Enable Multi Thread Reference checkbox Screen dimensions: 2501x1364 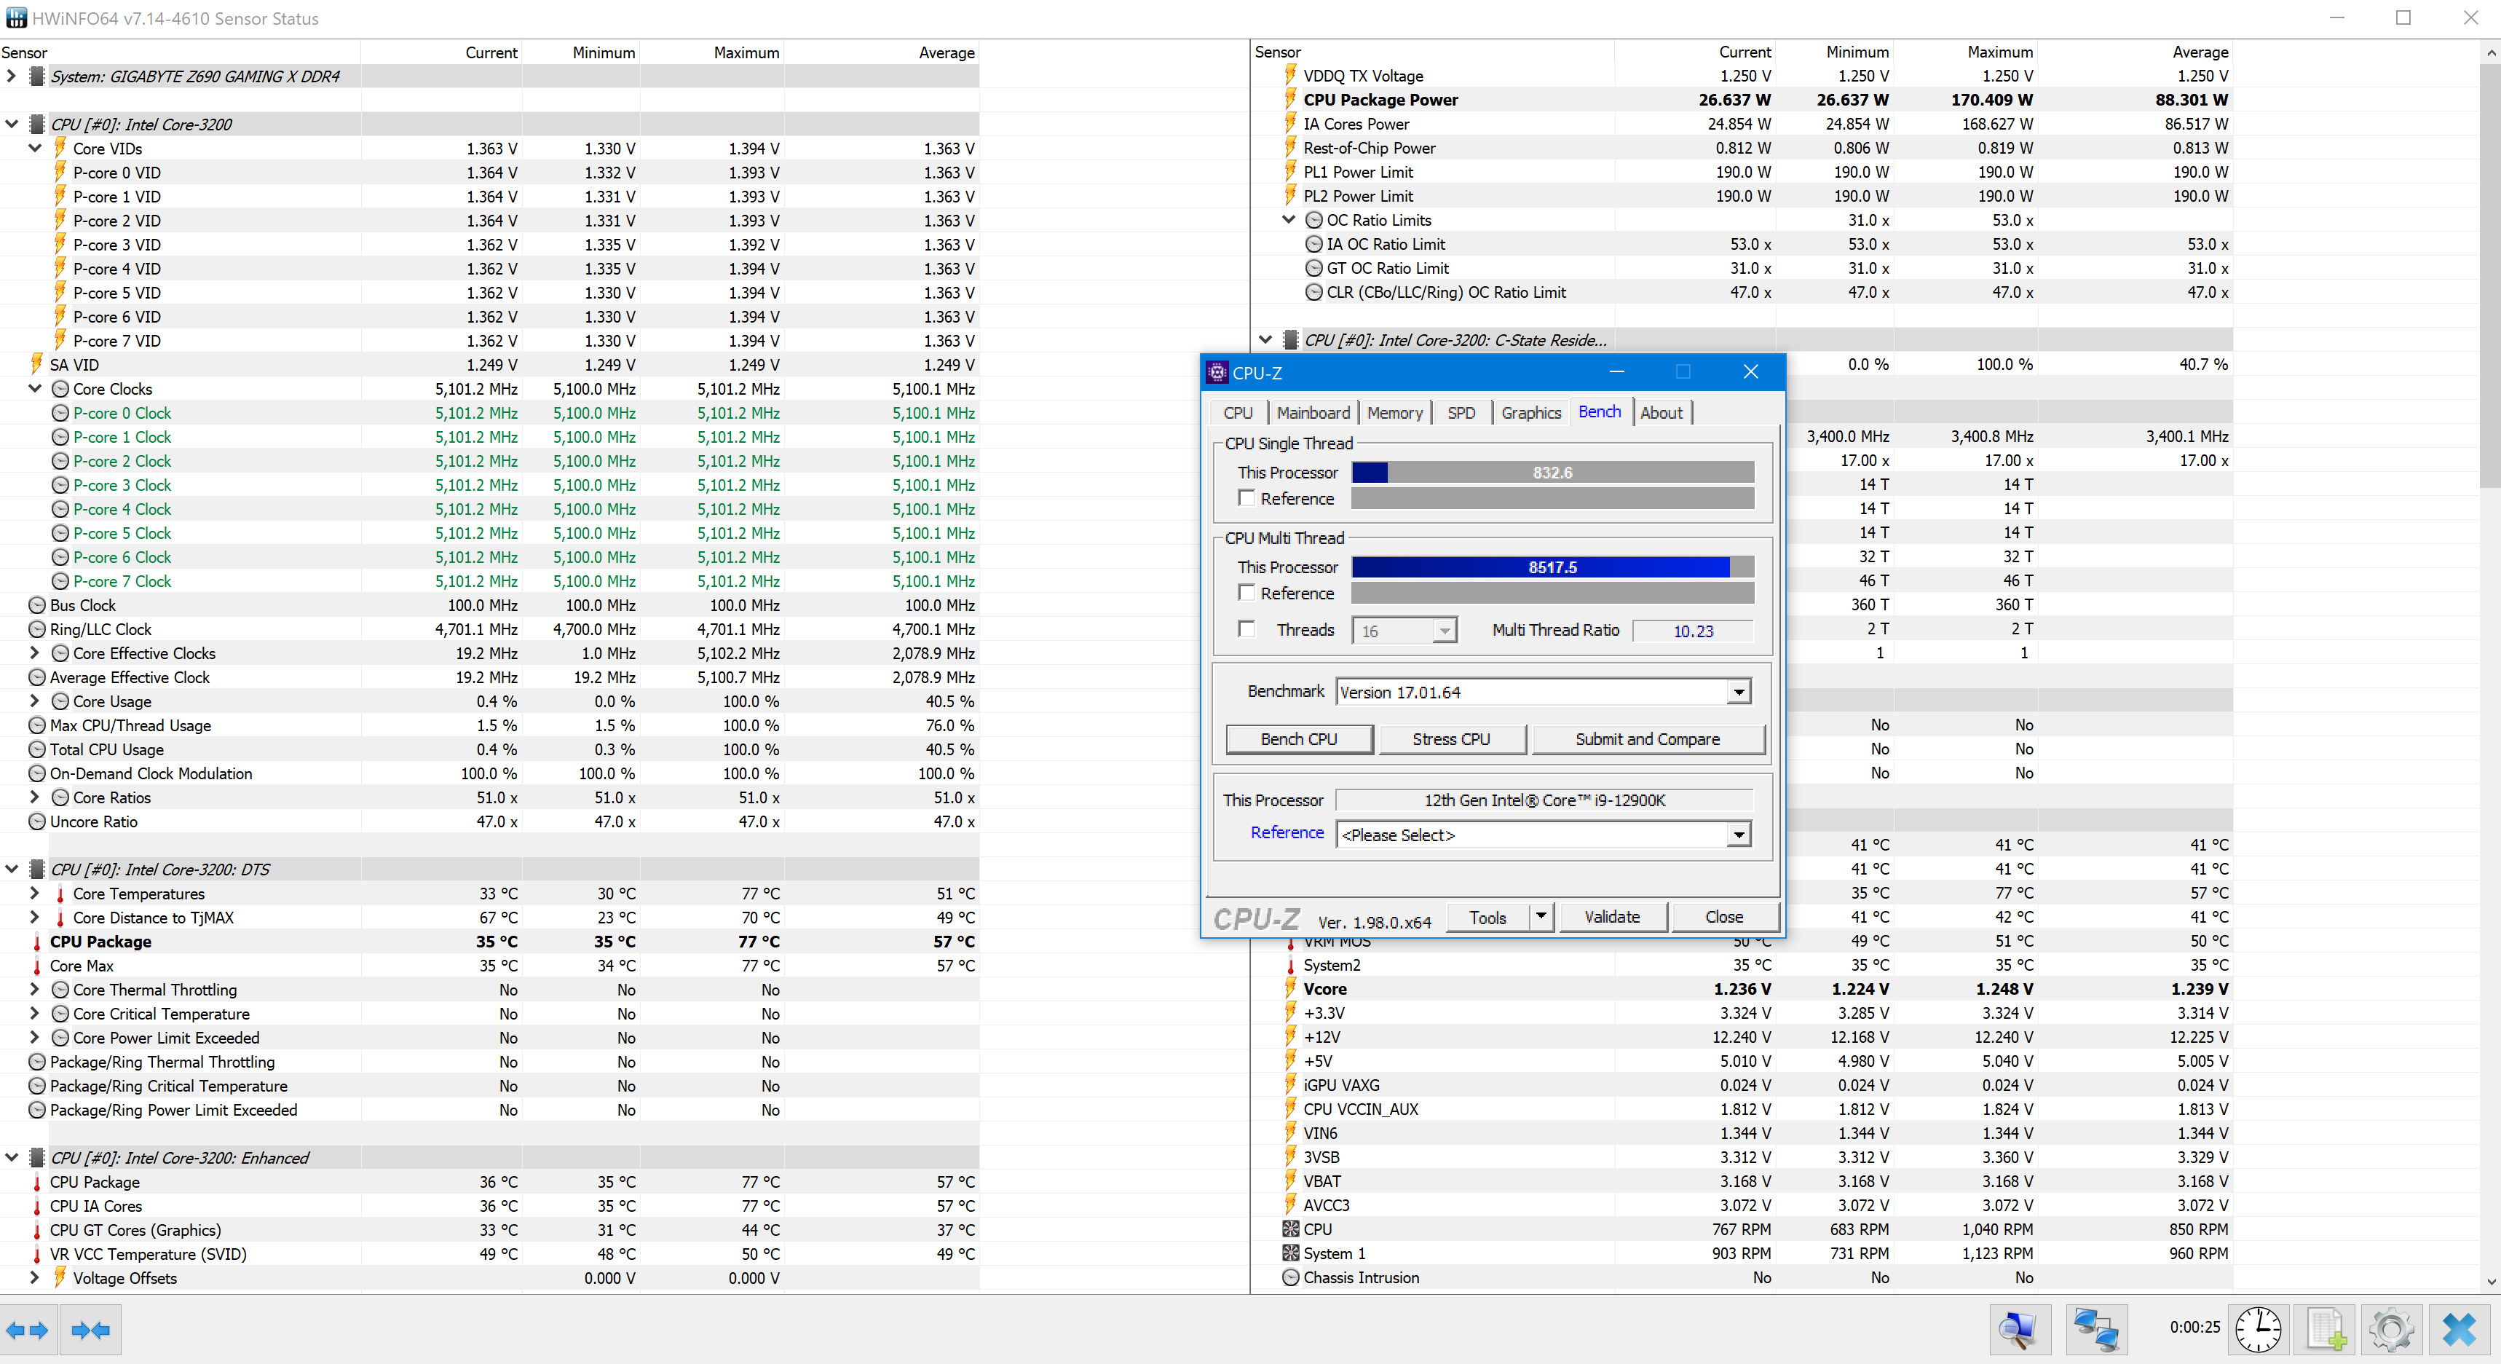(x=1246, y=592)
